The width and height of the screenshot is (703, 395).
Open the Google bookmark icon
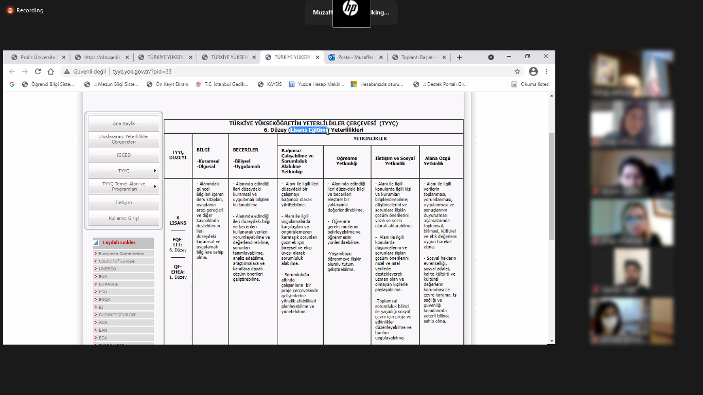(12, 84)
